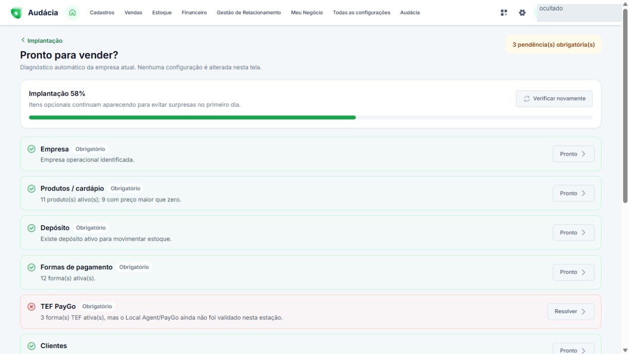Open Pronto button for Produtos / cardápio
This screenshot has width=629, height=354.
pos(573,193)
